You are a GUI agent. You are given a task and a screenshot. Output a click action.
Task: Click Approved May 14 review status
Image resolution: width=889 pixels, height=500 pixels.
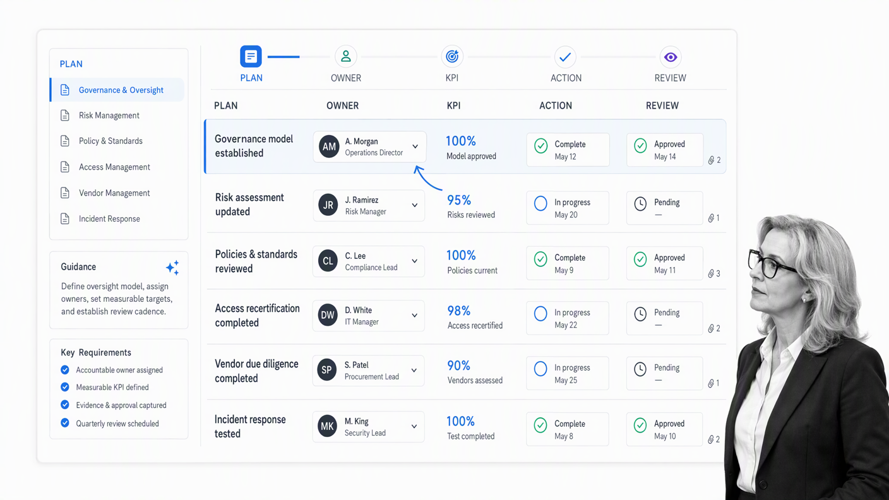click(x=664, y=150)
